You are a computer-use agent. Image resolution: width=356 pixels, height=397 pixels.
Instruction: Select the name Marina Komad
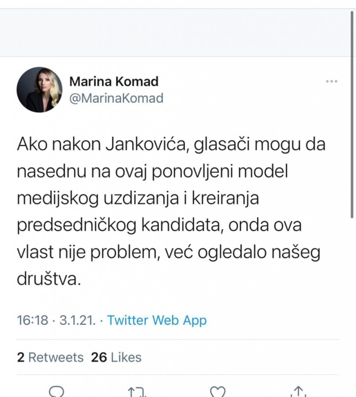pos(114,81)
